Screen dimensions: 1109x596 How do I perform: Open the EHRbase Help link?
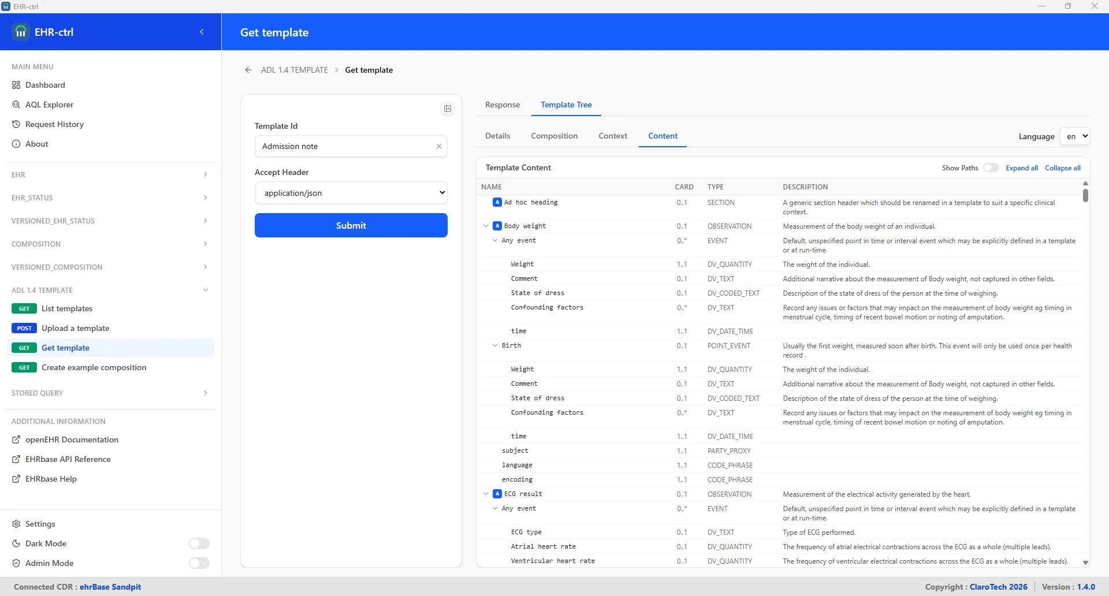pos(51,479)
